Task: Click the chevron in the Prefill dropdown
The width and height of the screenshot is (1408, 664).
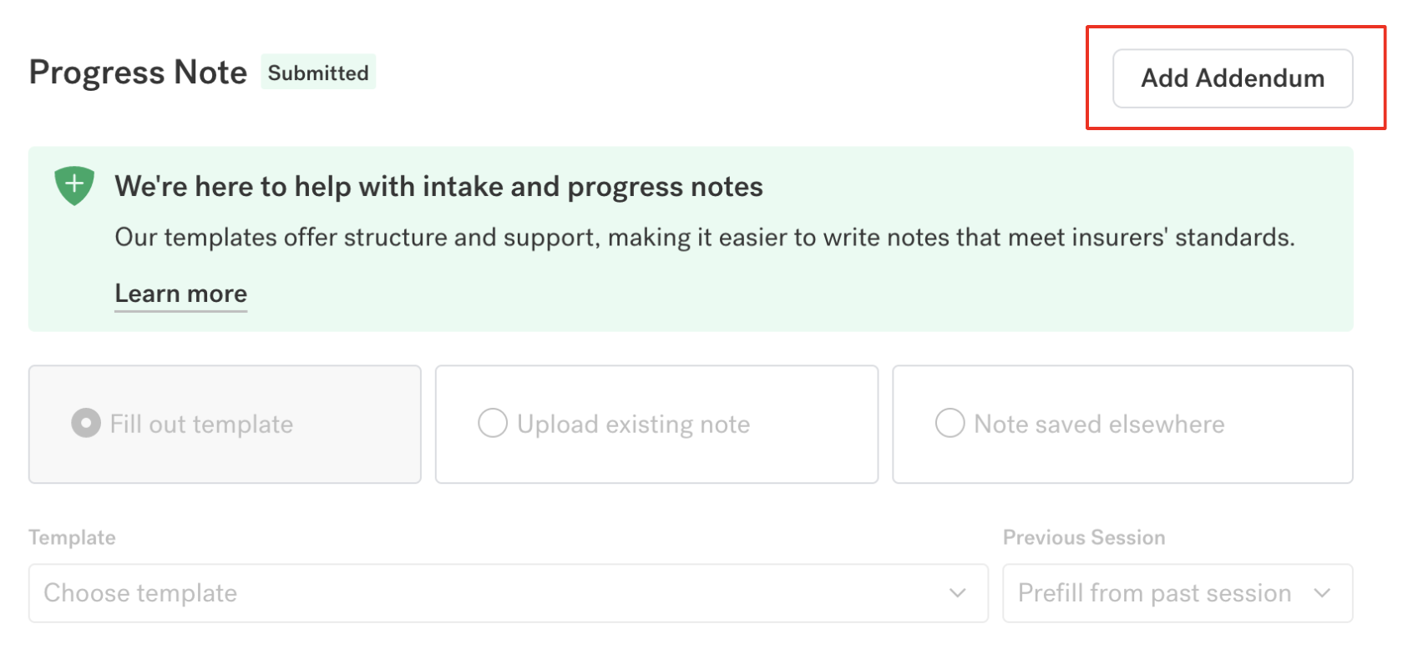Action: point(1321,593)
